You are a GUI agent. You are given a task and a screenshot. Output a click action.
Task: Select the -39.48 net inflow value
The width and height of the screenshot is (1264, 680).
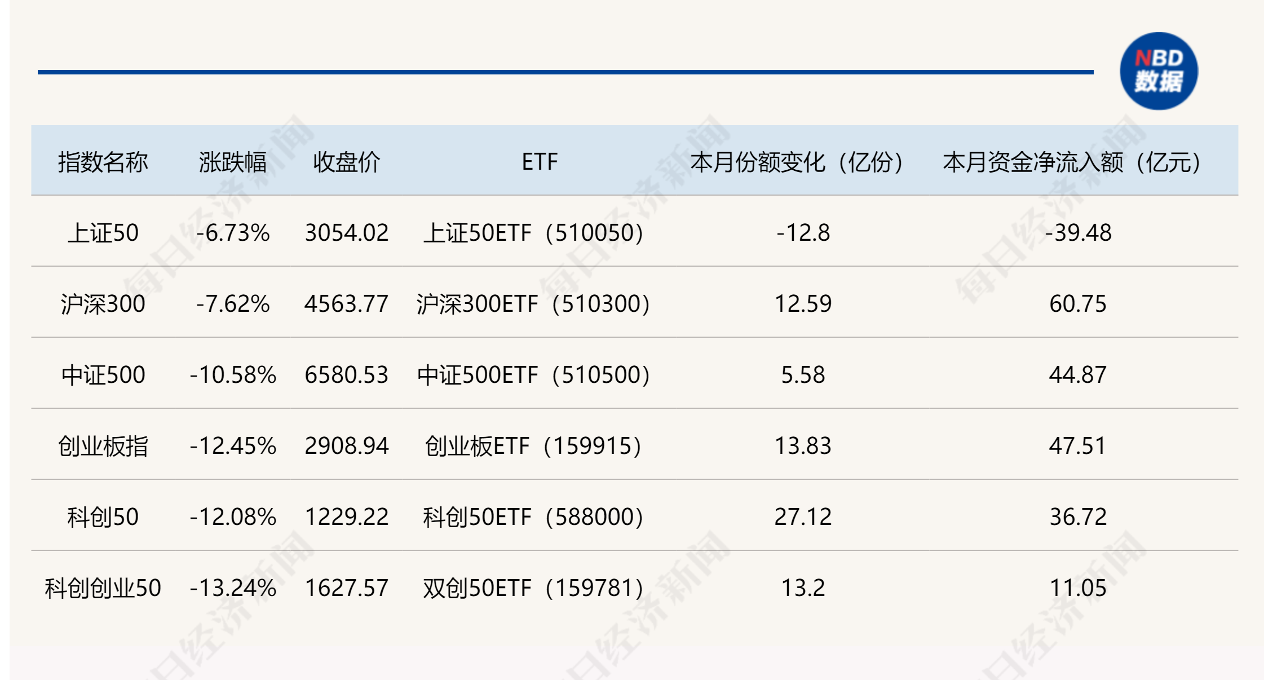[x=1077, y=233]
